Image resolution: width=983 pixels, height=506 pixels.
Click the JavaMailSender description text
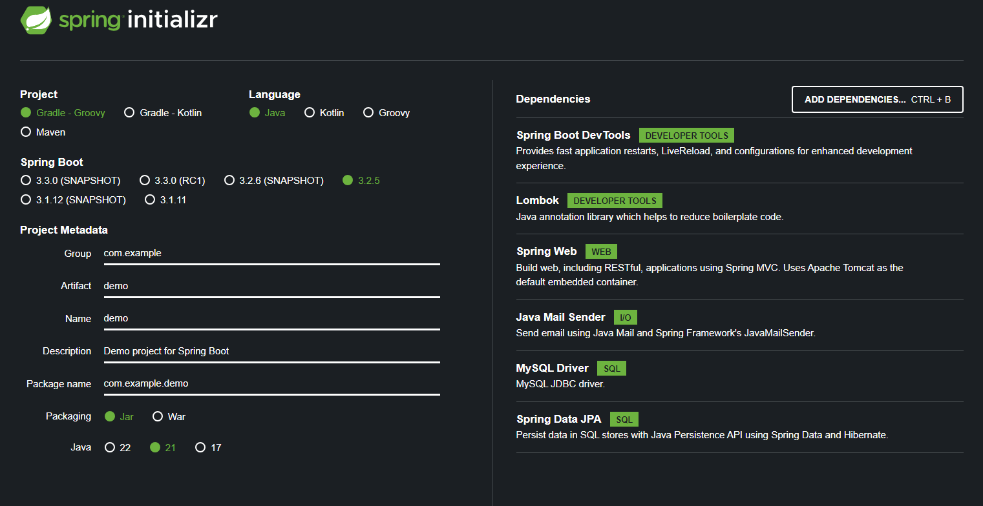[666, 333]
